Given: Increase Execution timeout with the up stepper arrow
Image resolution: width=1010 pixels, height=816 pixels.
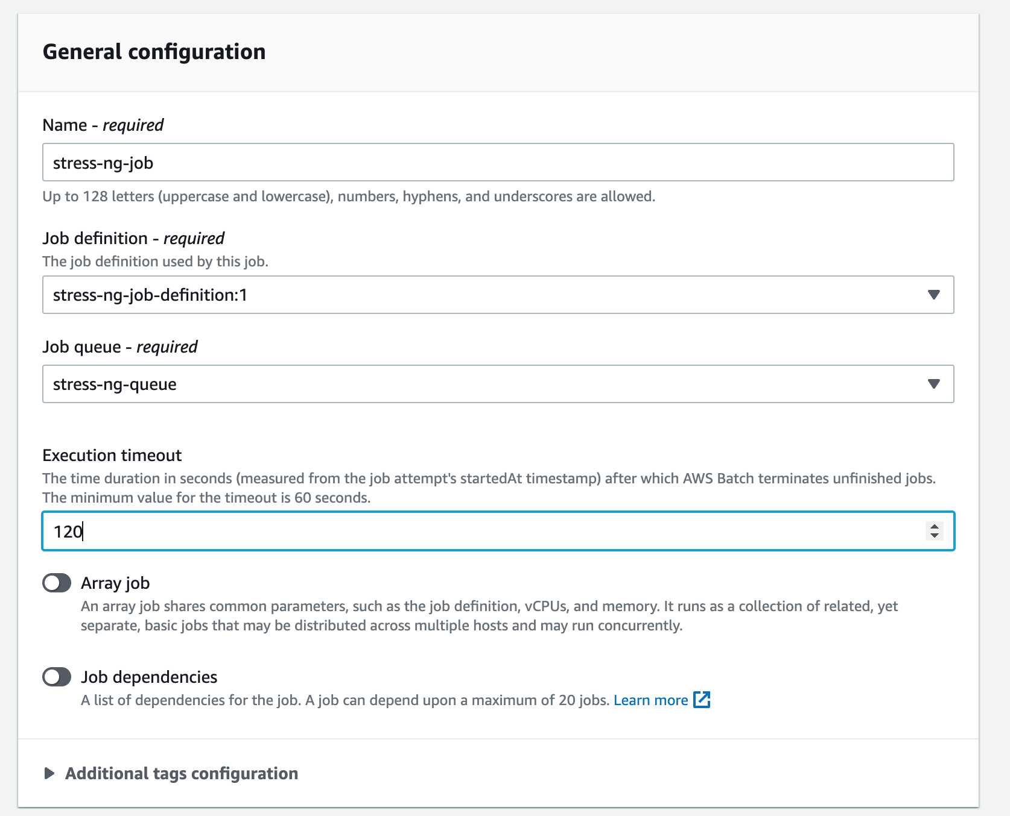Looking at the screenshot, I should click(934, 526).
